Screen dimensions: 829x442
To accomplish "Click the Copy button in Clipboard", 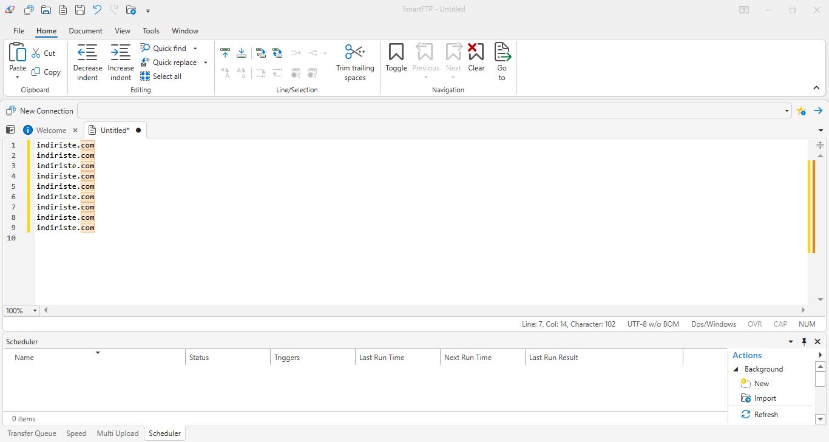I will (46, 72).
